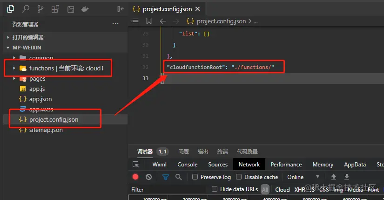Screen dimensions: 384x200
Task: Click the "list": [] line in editor
Action: [x=194, y=34]
